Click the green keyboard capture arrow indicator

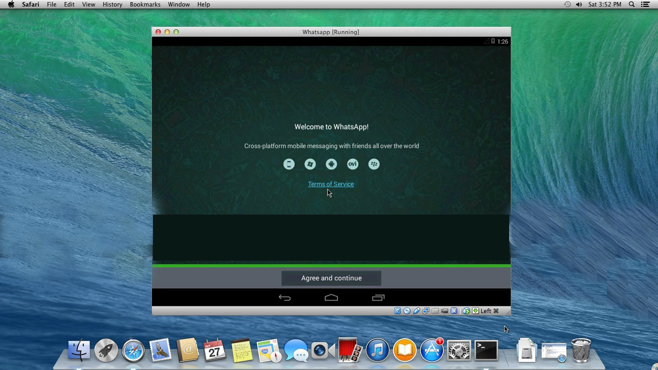[x=475, y=311]
